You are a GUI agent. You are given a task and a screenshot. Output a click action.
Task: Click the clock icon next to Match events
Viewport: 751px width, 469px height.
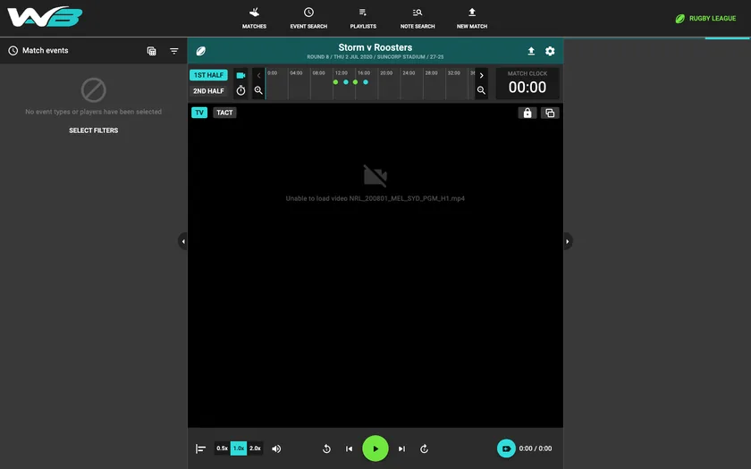coord(13,50)
